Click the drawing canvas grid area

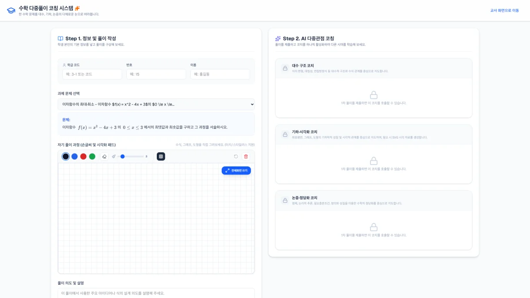click(156, 218)
